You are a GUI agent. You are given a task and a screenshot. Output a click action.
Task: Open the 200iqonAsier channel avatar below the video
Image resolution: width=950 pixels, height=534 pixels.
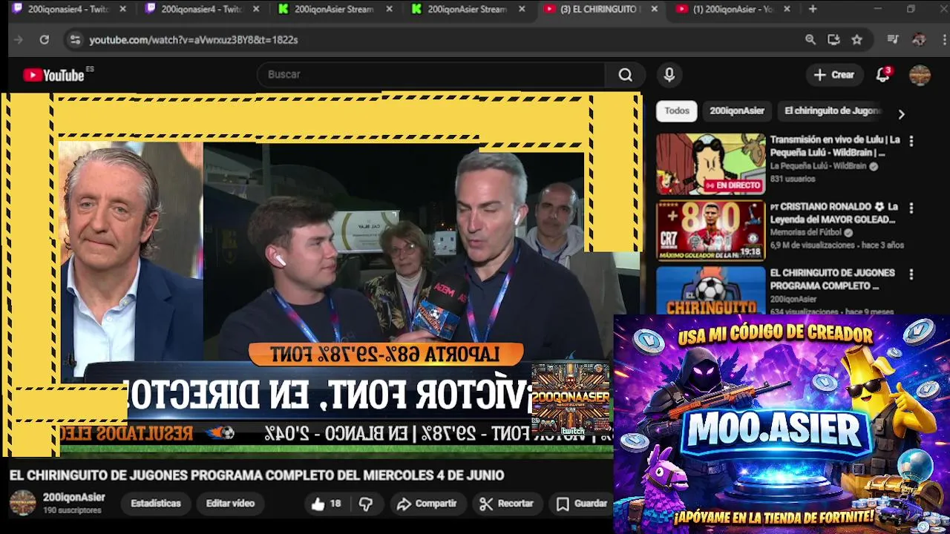pyautogui.click(x=22, y=503)
